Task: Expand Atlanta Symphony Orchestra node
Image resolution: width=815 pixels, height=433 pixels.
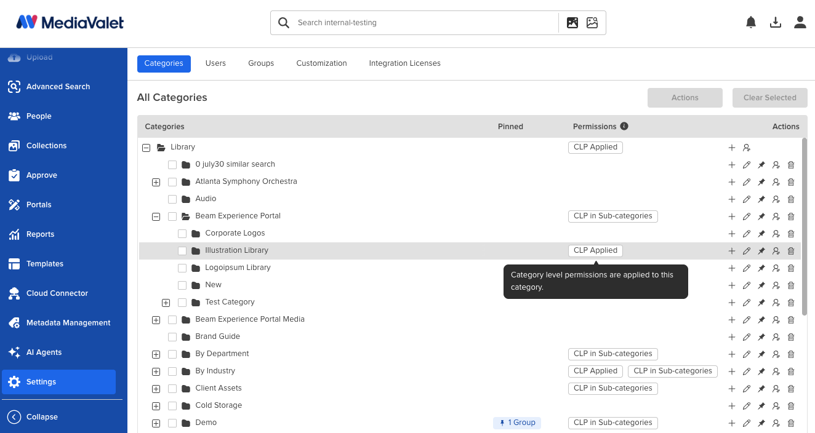Action: point(156,182)
